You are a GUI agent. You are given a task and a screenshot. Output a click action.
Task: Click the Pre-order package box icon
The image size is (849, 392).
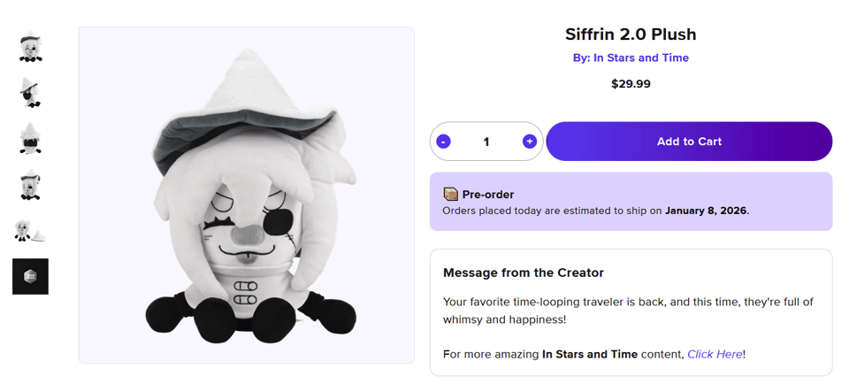click(x=450, y=194)
